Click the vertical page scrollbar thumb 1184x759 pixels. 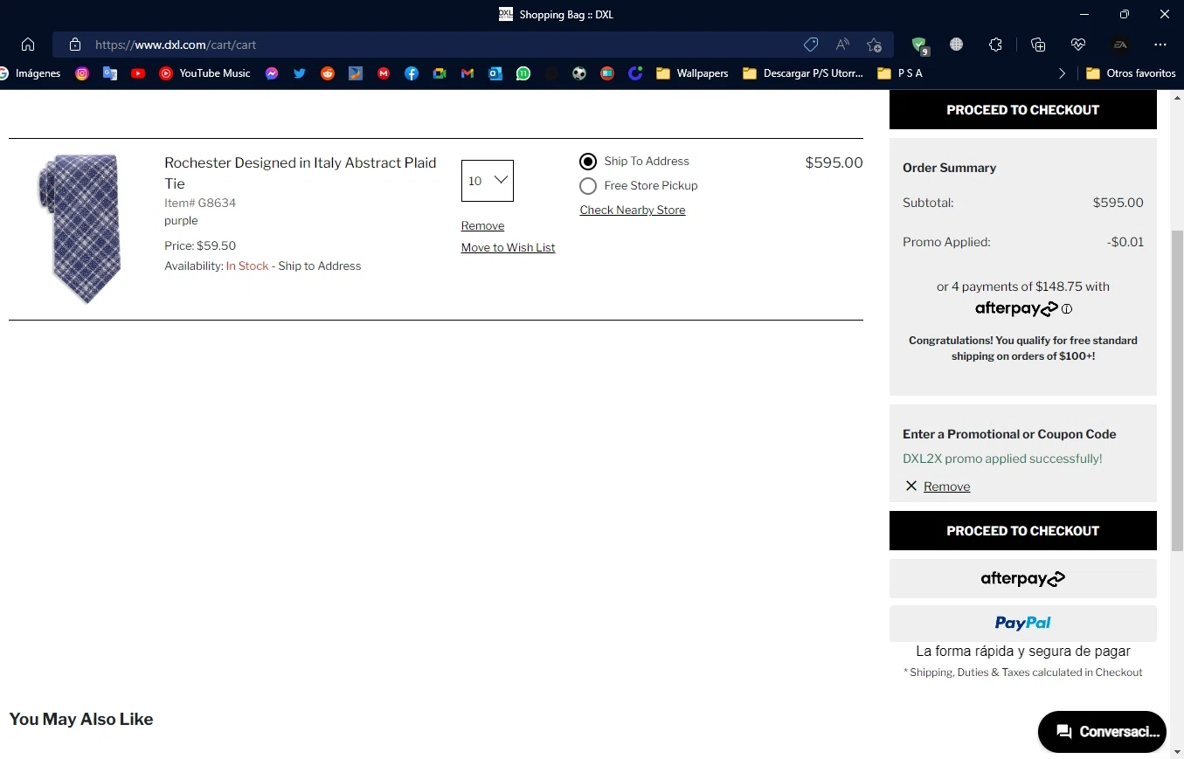1177,390
